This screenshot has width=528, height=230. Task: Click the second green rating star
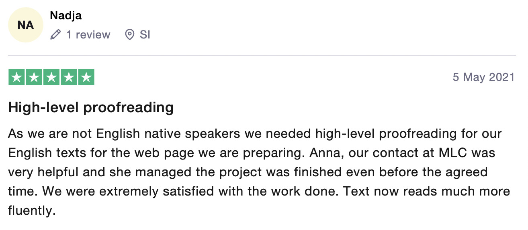34,77
